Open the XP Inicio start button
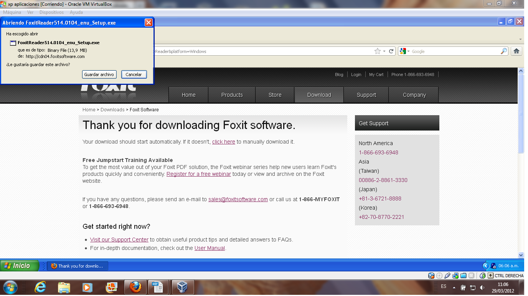The width and height of the screenshot is (528, 296). (x=20, y=266)
